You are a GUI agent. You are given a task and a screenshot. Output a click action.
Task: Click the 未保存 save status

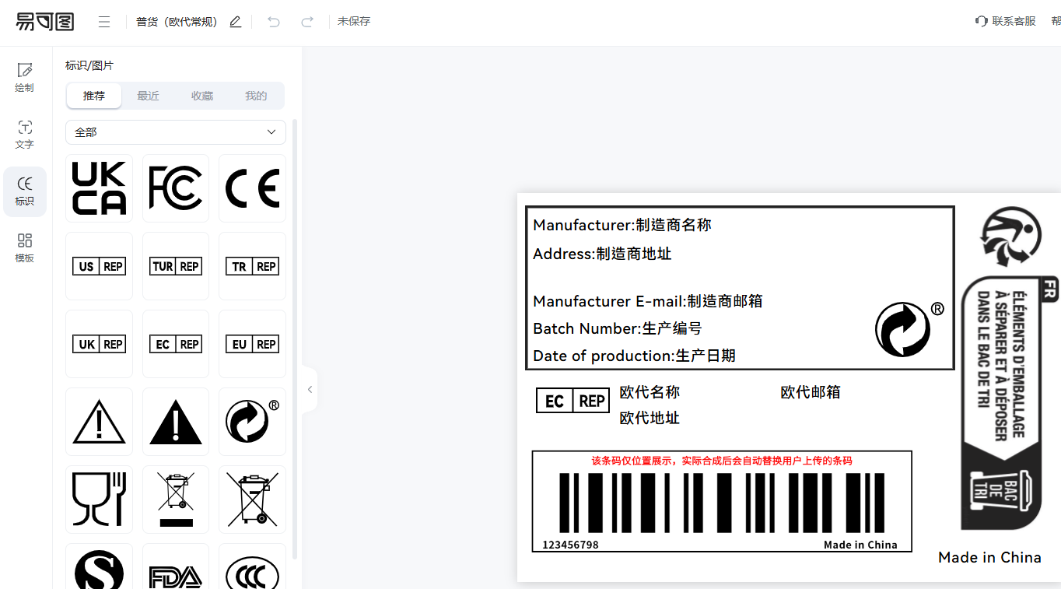354,22
